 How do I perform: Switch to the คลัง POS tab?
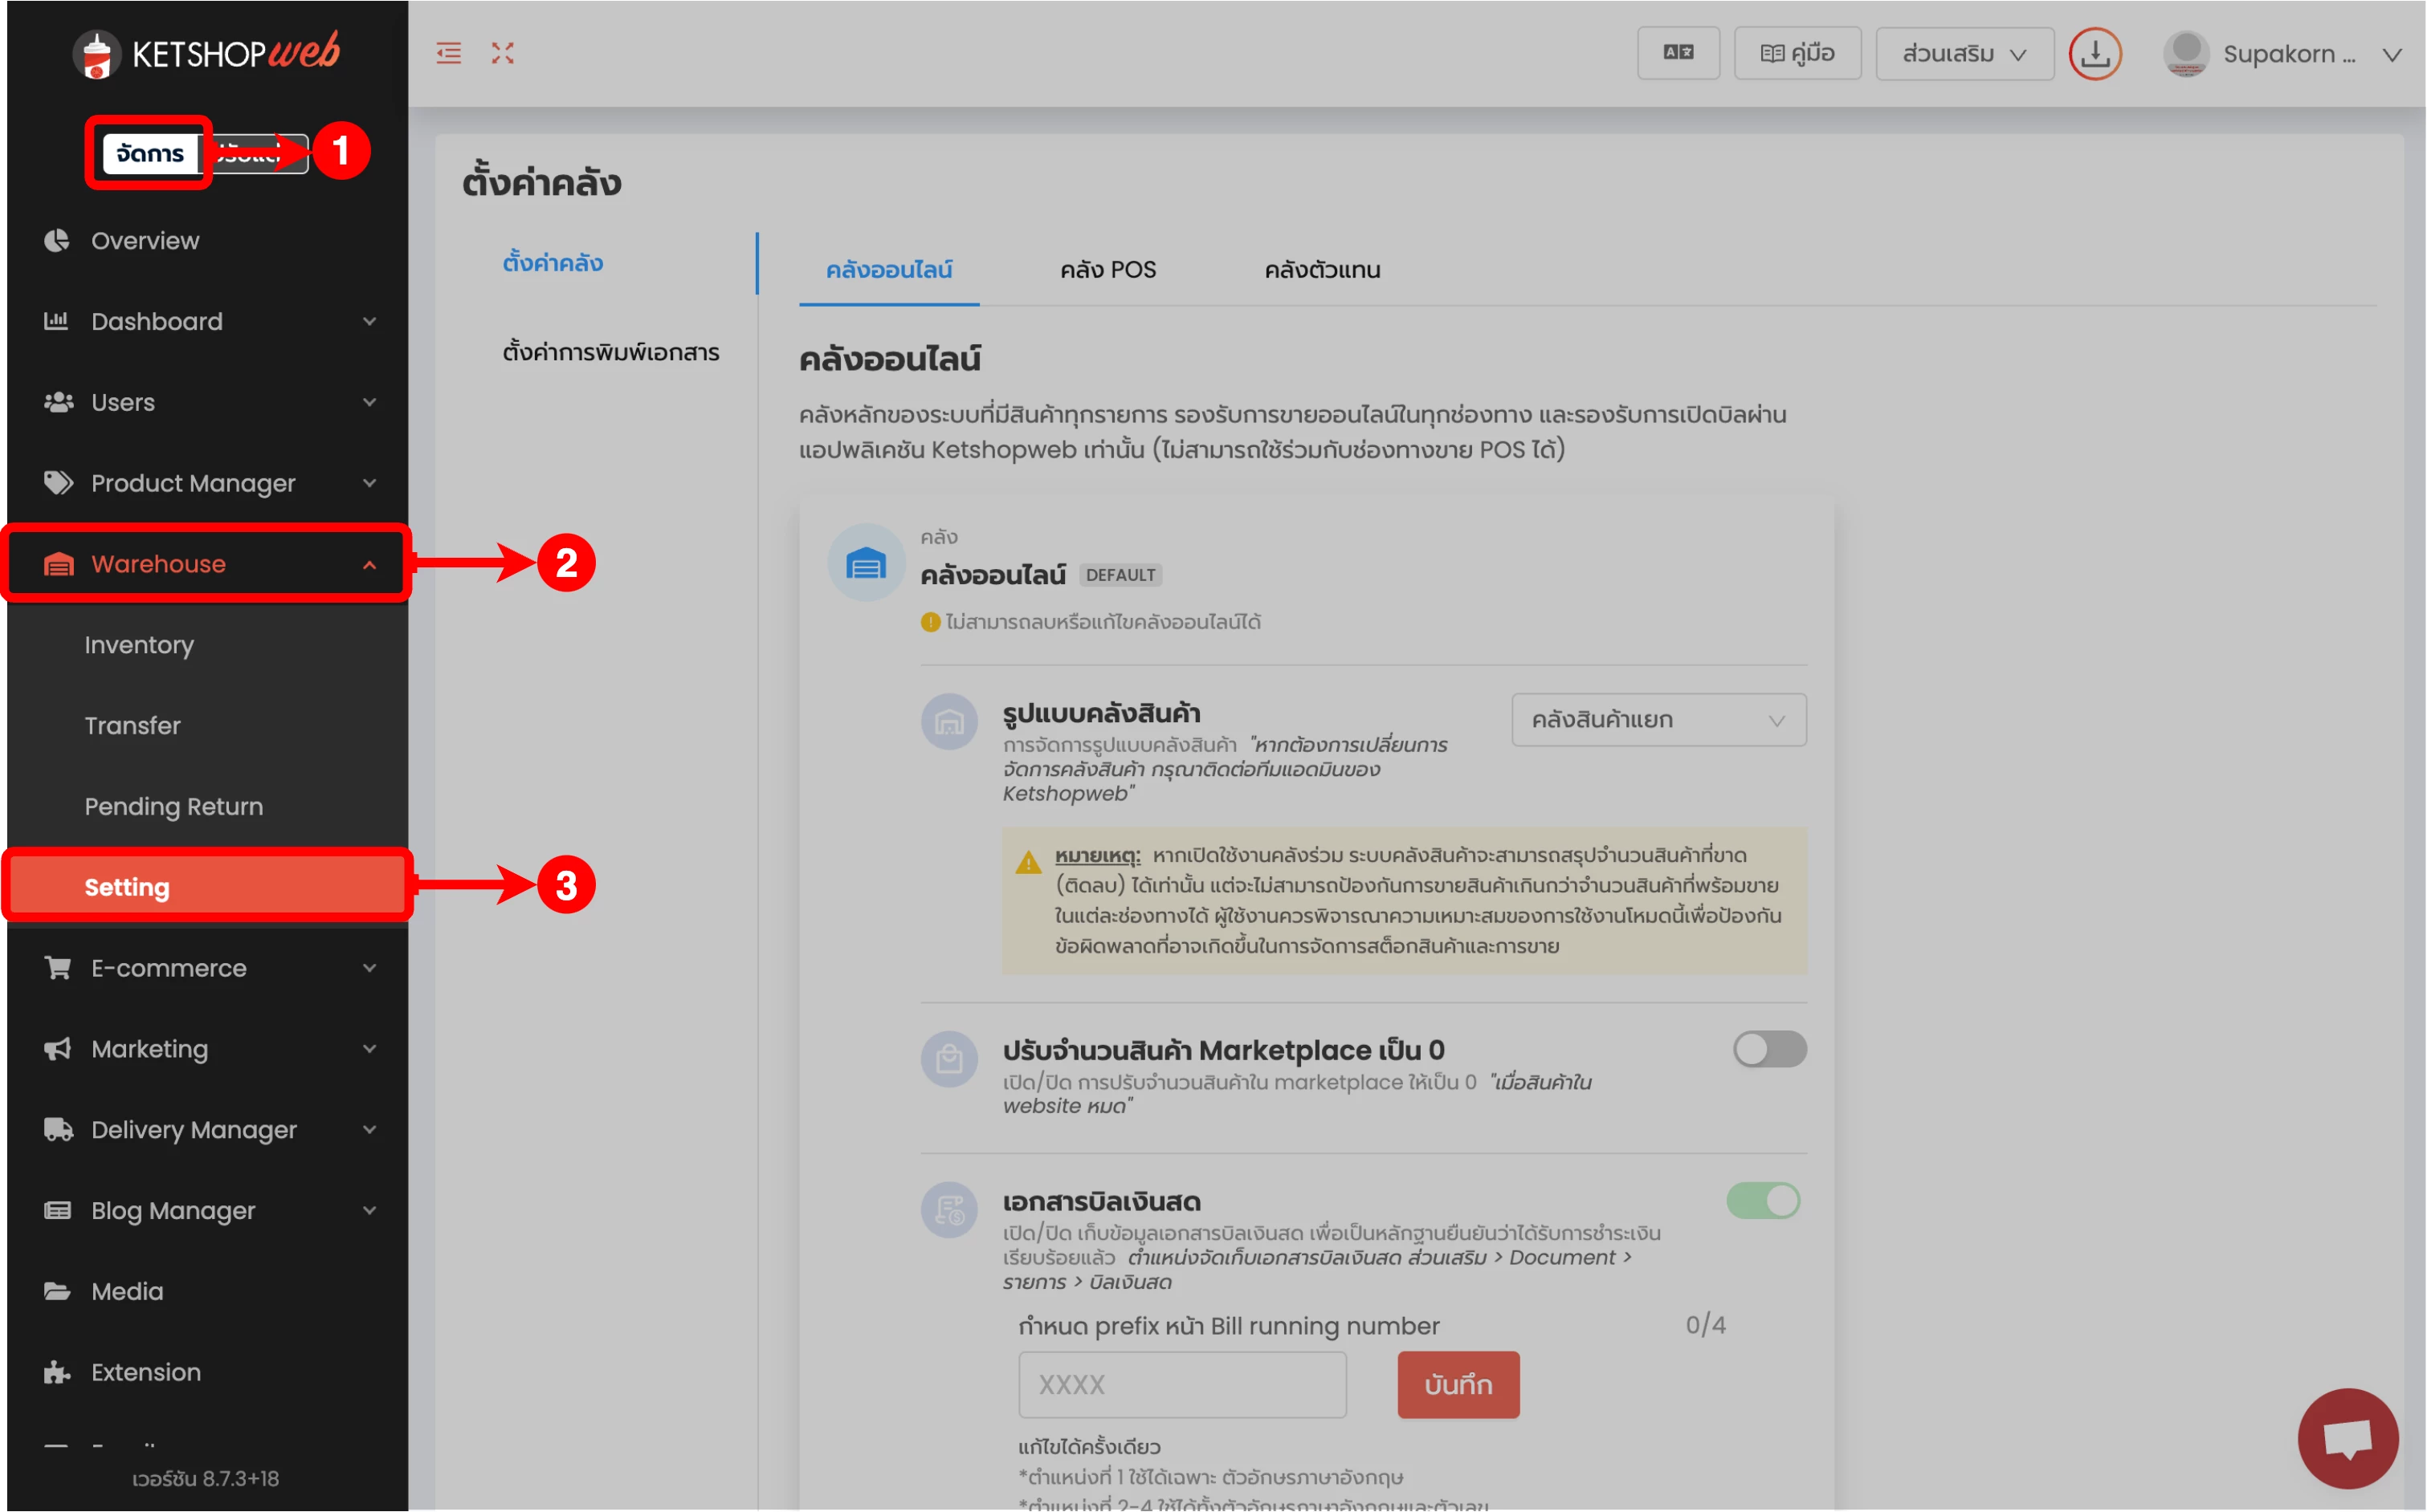(1107, 270)
